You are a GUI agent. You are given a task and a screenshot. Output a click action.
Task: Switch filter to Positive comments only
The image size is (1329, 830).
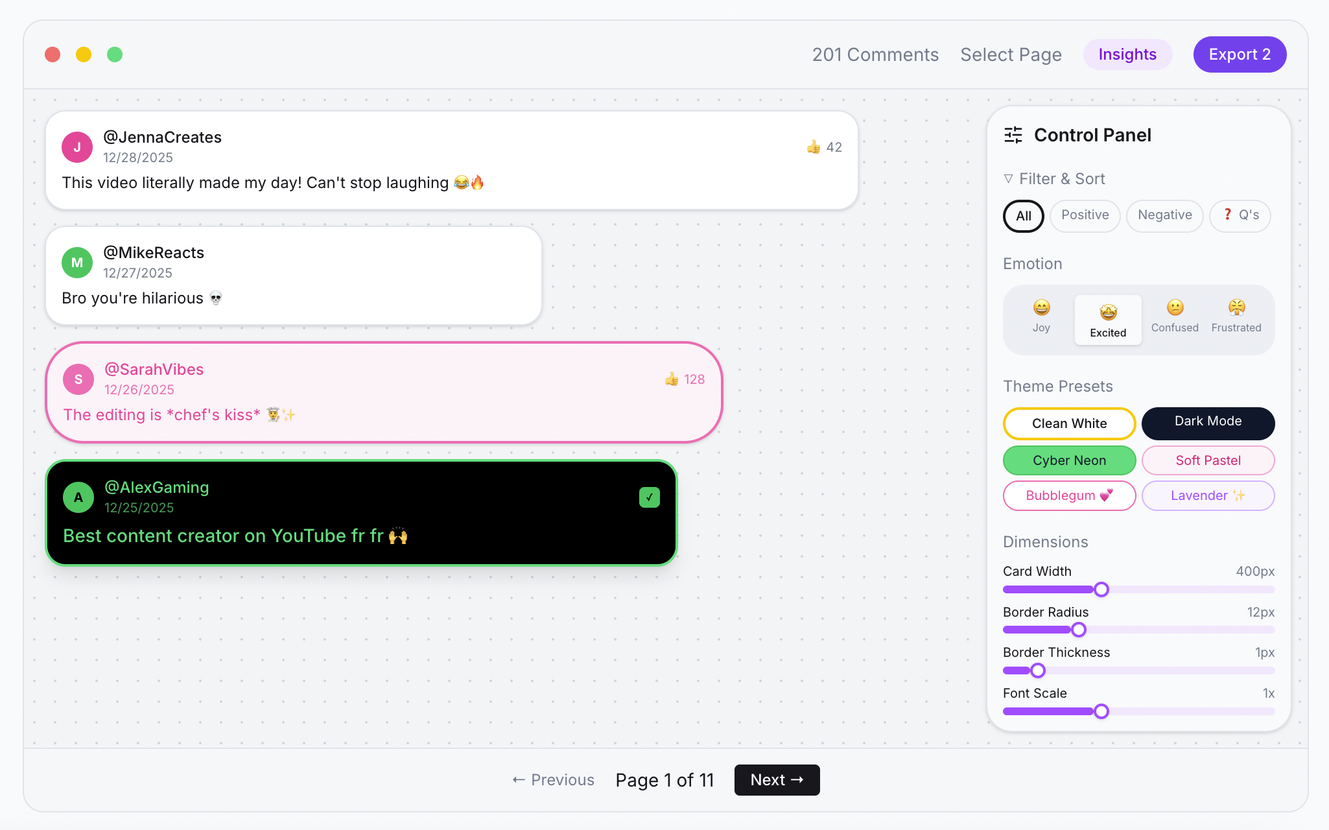(x=1085, y=215)
